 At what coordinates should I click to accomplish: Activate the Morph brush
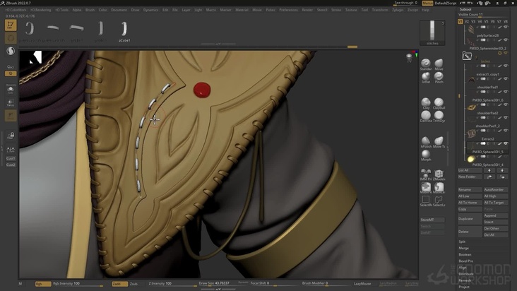tap(426, 154)
